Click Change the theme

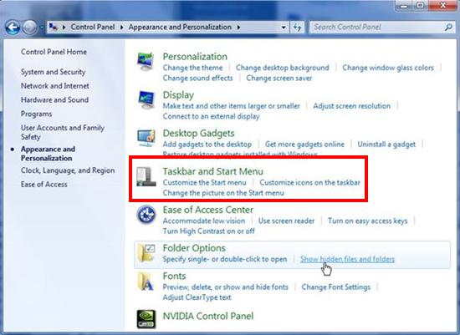[192, 68]
